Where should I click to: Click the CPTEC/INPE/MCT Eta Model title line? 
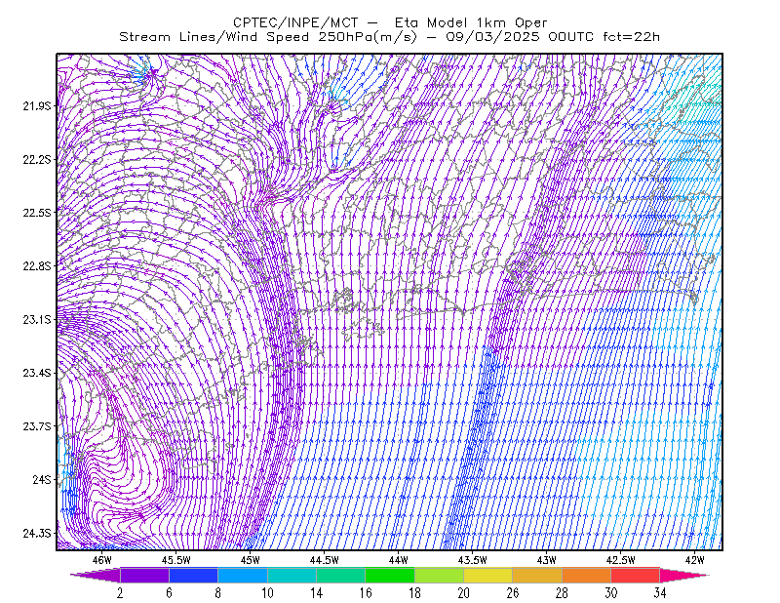[390, 22]
